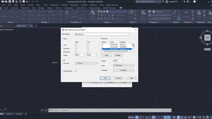Screen dimensions: 212x119
Task: Click Help in New Multiline Style dialog
Action: click(131, 78)
